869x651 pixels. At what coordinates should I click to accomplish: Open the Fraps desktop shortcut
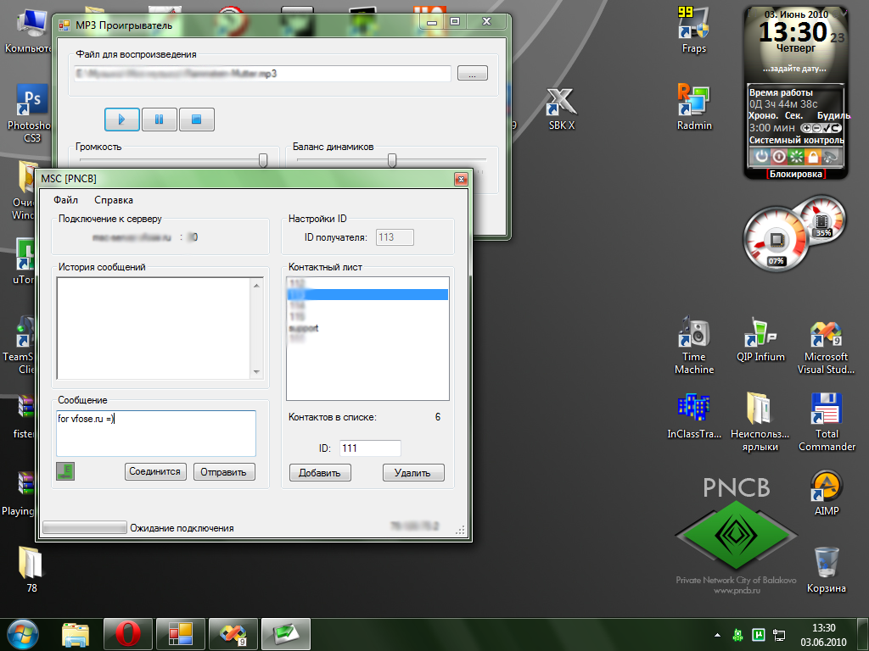pos(693,30)
